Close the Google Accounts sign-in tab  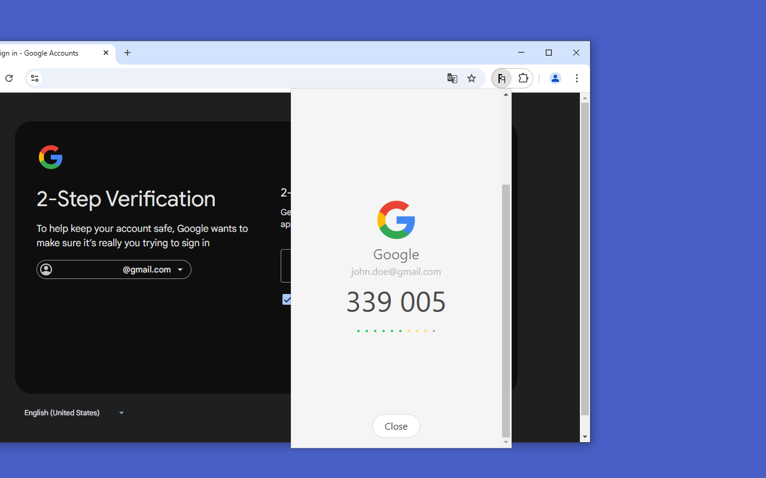[106, 53]
